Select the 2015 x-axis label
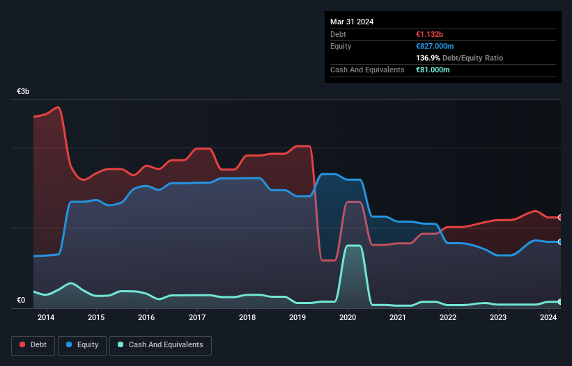The image size is (572, 366). [96, 317]
